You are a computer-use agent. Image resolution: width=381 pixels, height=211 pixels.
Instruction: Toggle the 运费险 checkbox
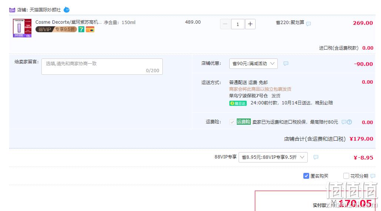click(x=232, y=122)
